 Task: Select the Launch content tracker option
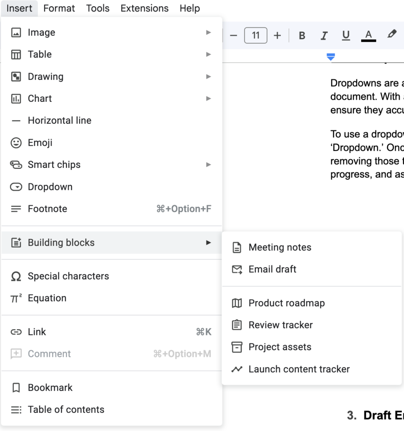pyautogui.click(x=299, y=369)
